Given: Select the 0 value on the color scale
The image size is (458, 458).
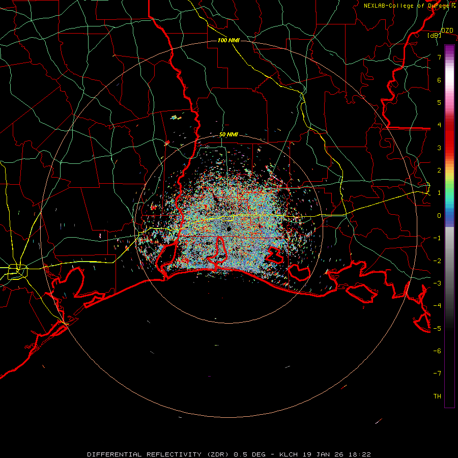Looking at the screenshot, I should 439,216.
